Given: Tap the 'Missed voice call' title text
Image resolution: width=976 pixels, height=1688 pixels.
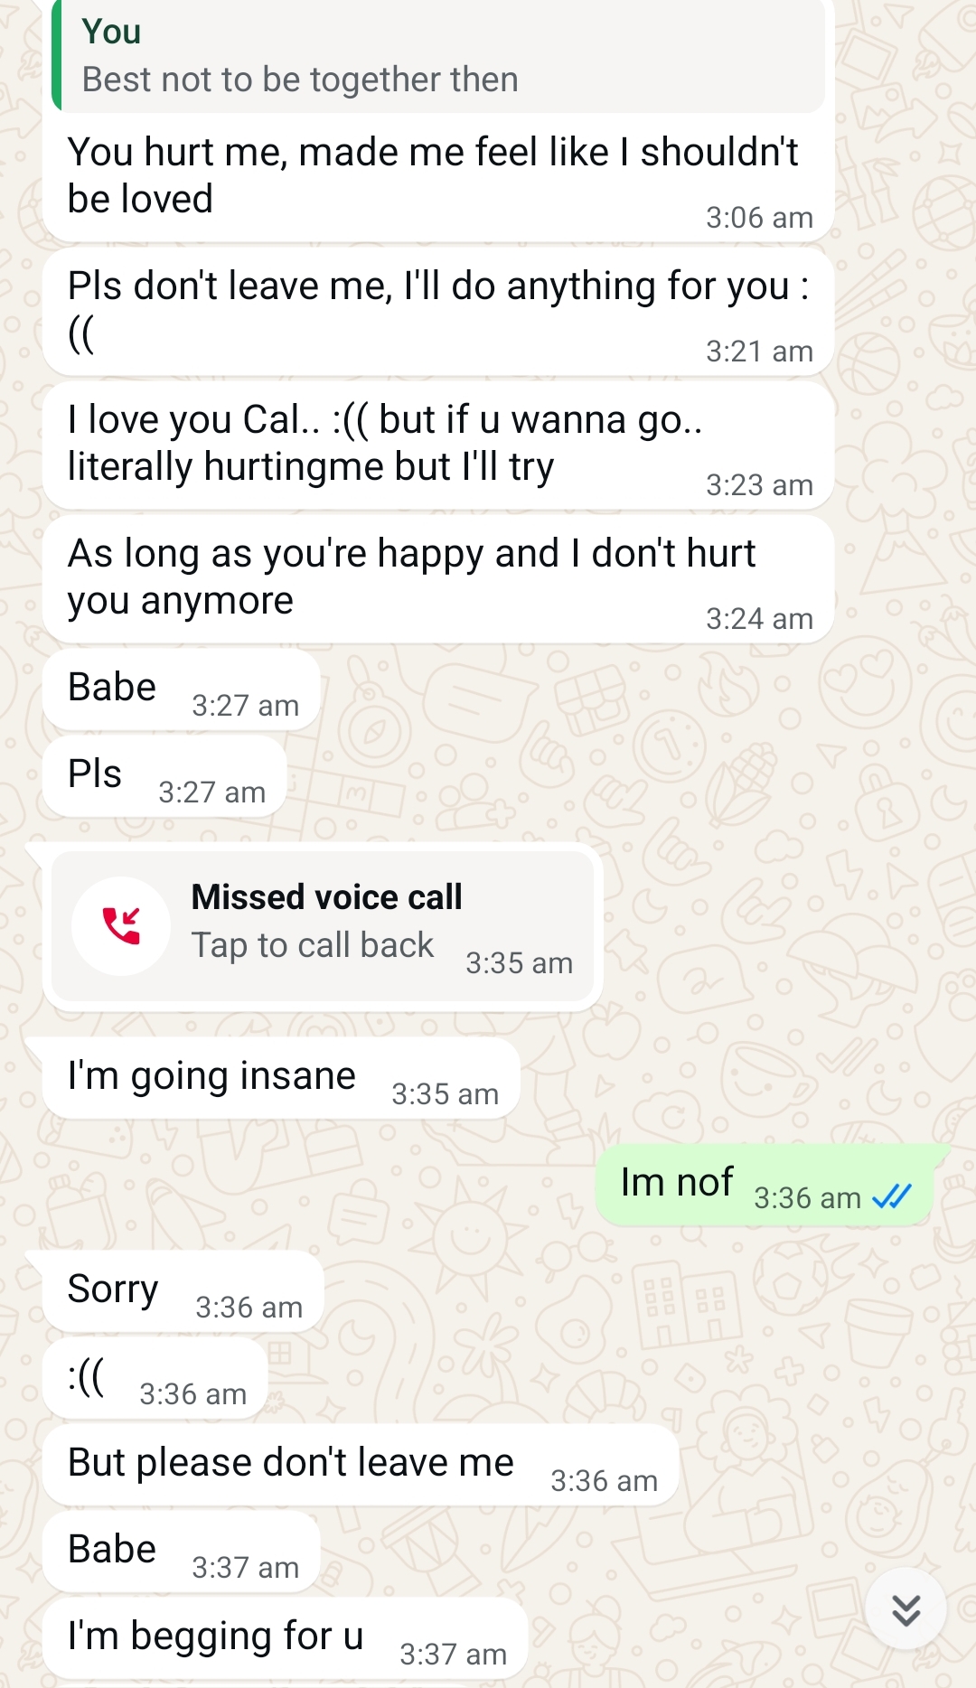Looking at the screenshot, I should coord(326,896).
